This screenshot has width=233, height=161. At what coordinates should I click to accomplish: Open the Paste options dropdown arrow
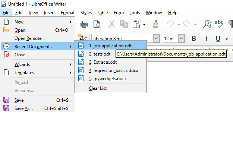click(x=144, y=25)
